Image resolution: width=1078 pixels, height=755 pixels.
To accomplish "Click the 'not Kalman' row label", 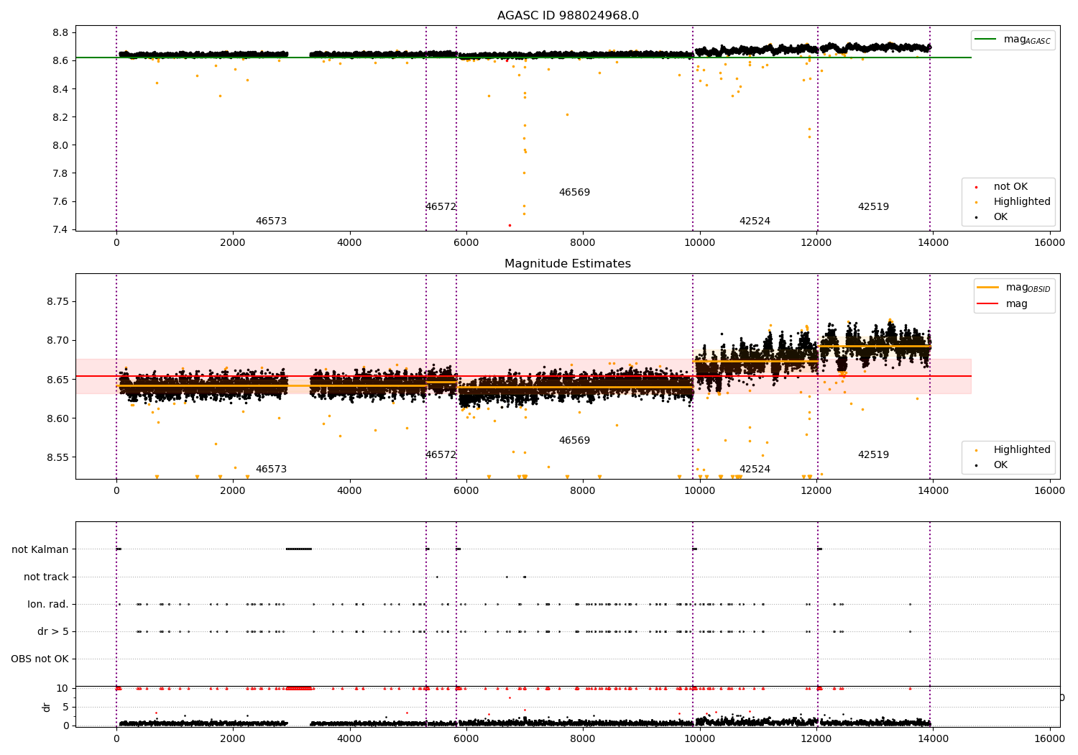I will [x=40, y=550].
